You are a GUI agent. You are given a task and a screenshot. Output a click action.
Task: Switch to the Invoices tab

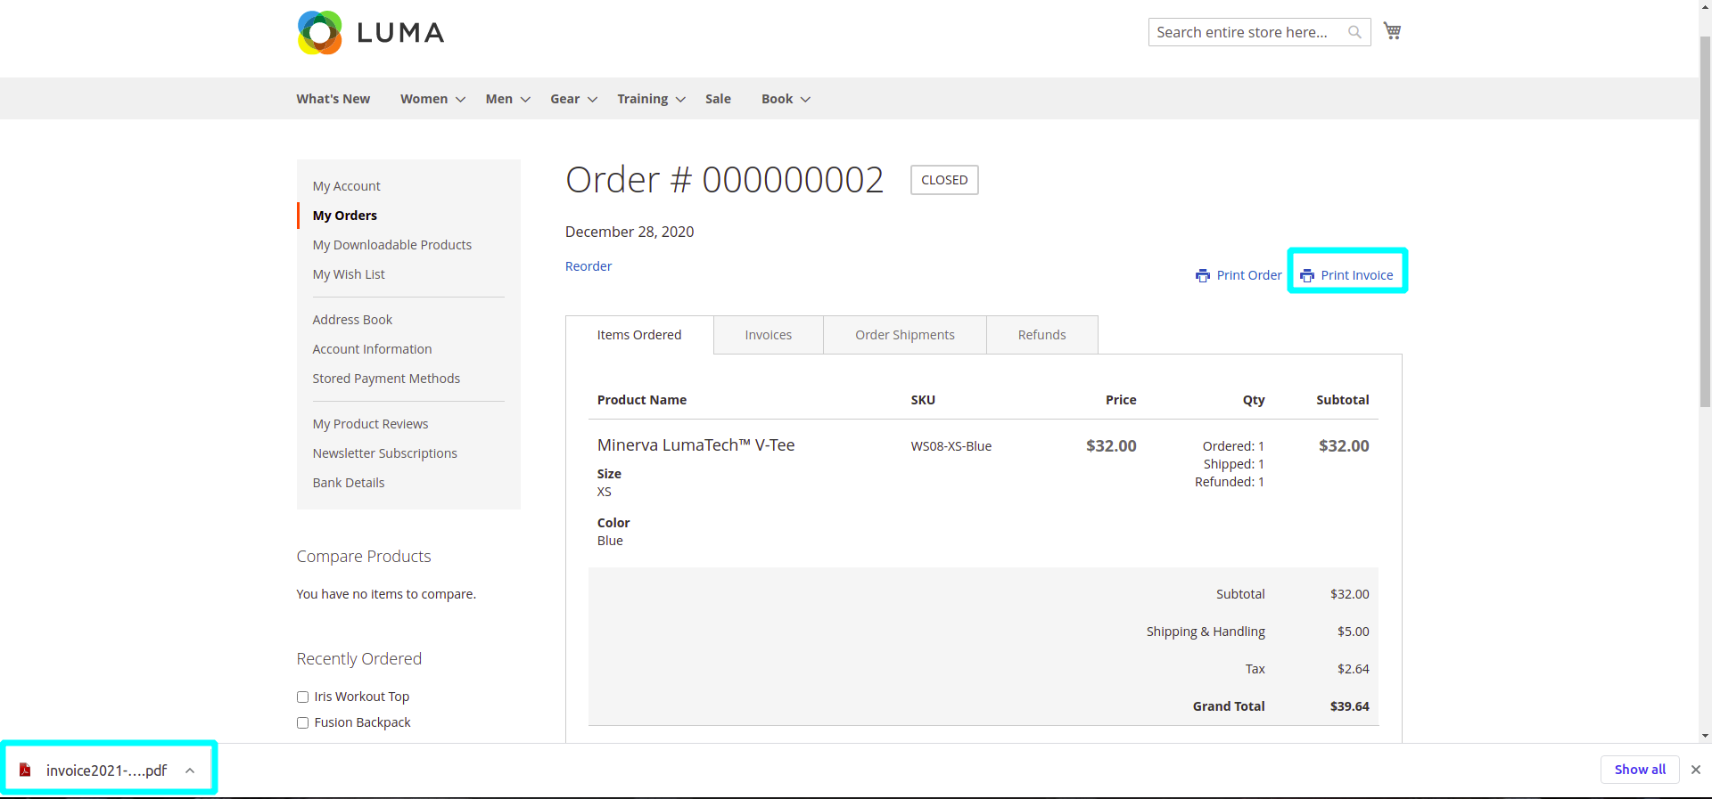768,335
